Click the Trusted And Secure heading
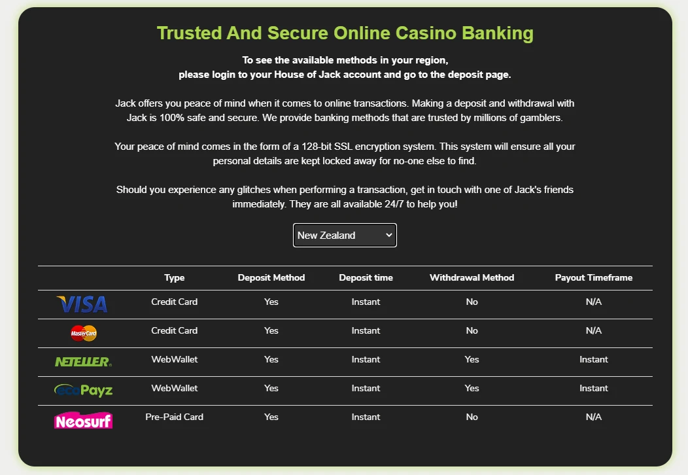 point(345,33)
